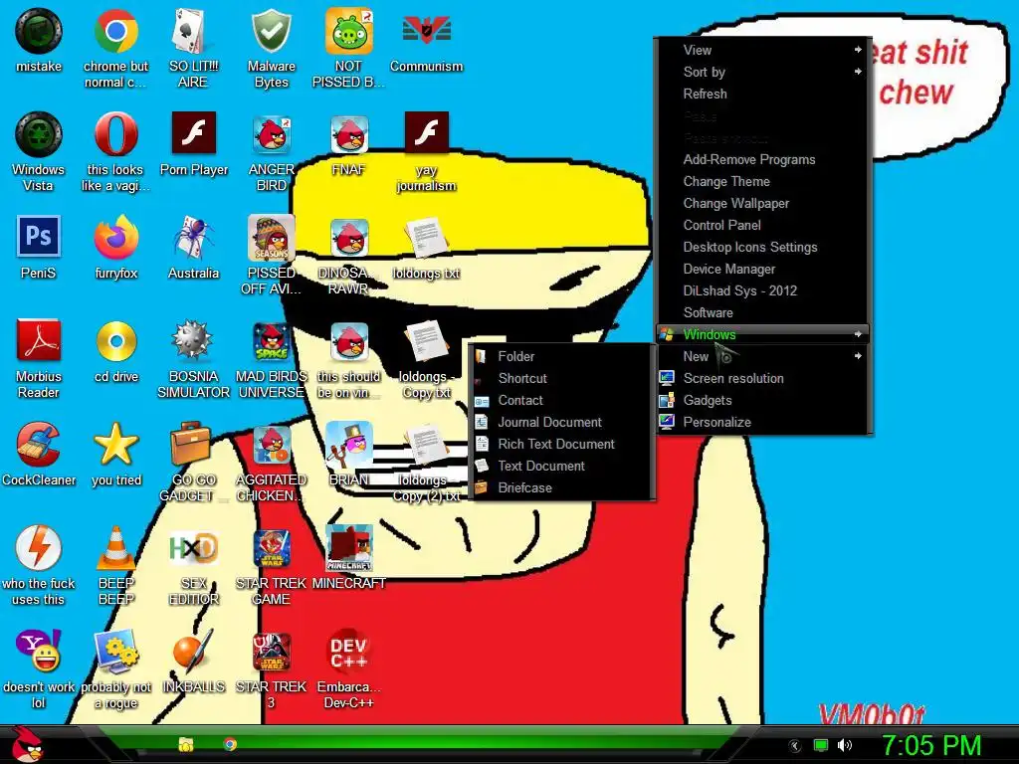The image size is (1019, 764).
Task: Launch the Embarca... Dev-C++ icon
Action: 348,652
